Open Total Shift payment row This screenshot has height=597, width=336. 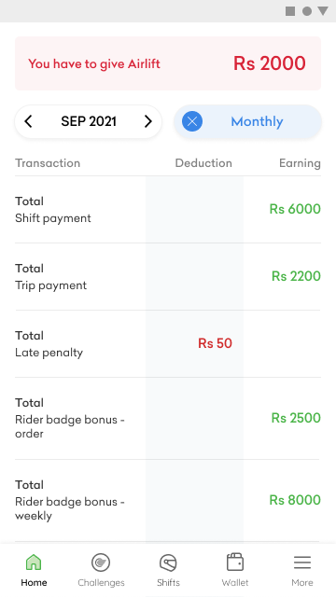point(168,209)
